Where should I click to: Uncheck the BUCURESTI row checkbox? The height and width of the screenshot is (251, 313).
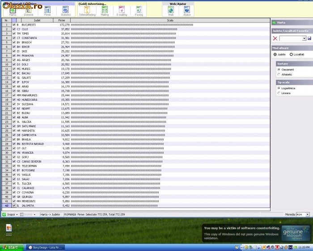click(x=14, y=25)
